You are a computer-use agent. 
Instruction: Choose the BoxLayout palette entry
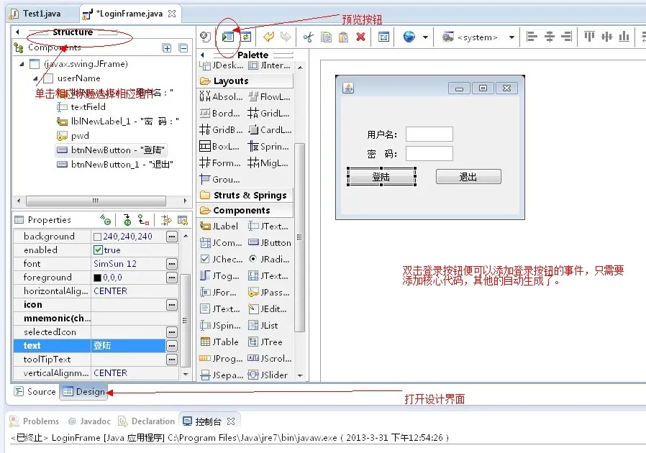pos(219,146)
